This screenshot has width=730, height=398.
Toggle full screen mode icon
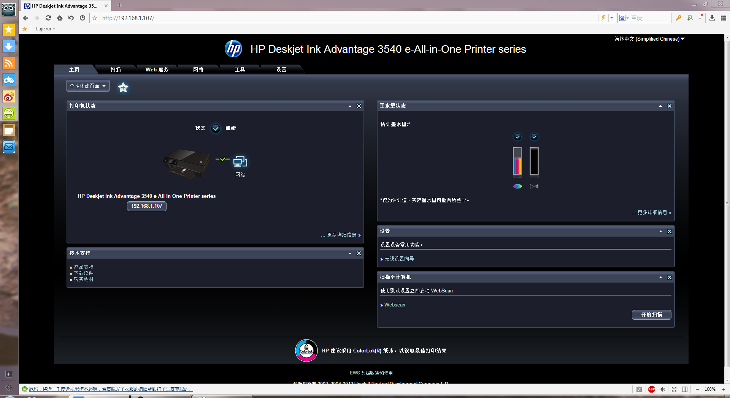click(x=674, y=389)
